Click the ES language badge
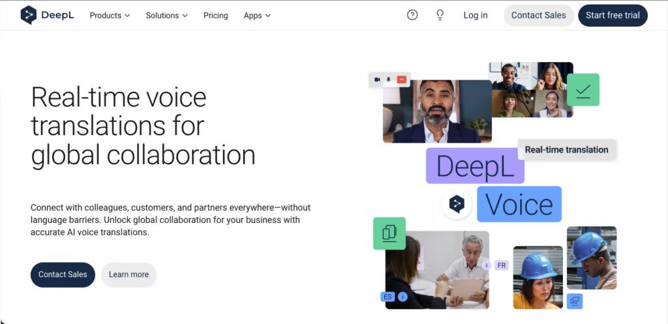The image size is (668, 324). [388, 297]
